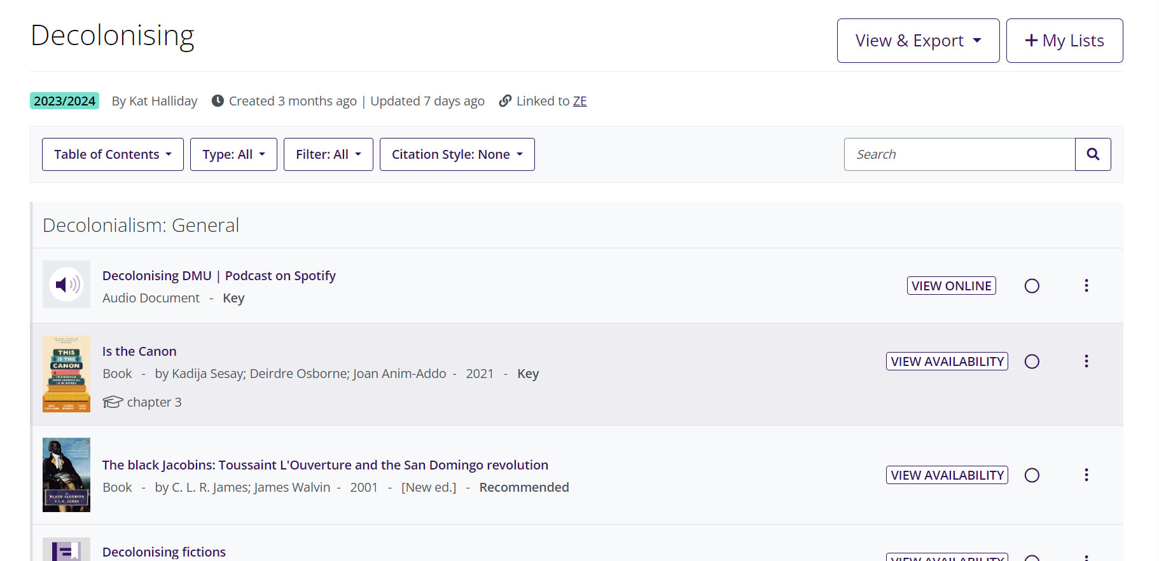Click View Online for the Spotify podcast
This screenshot has width=1159, height=561.
(x=951, y=286)
